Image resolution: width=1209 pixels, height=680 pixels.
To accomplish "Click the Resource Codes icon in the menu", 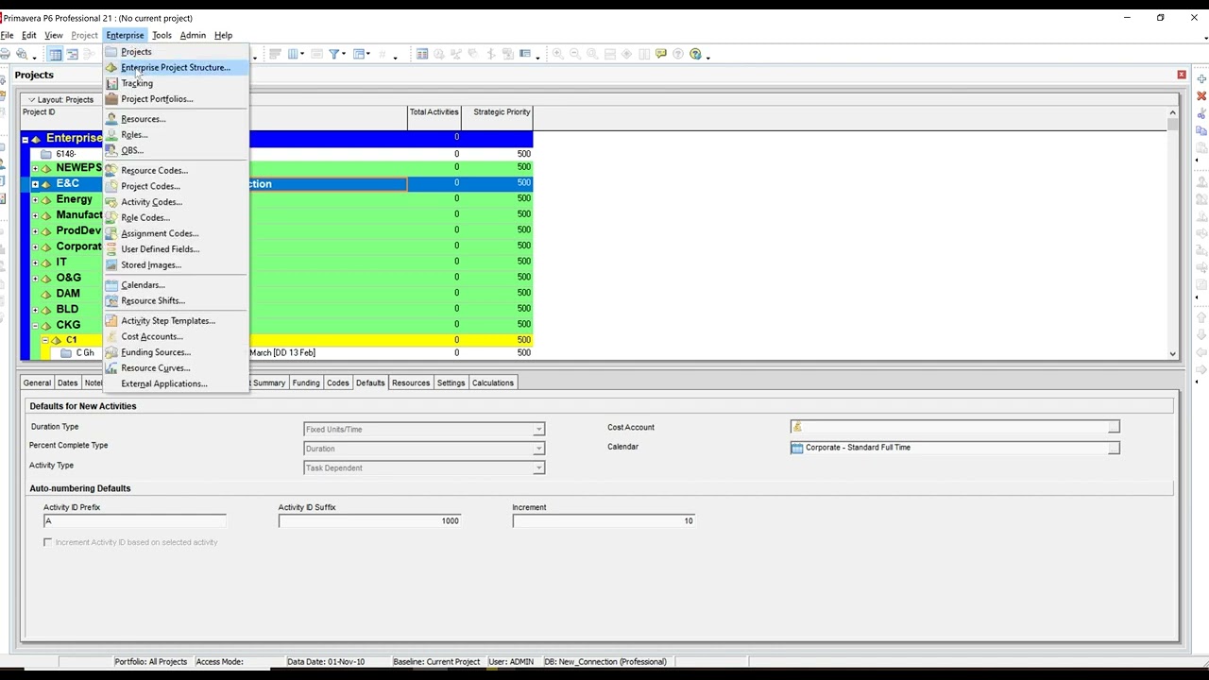I will (x=111, y=171).
